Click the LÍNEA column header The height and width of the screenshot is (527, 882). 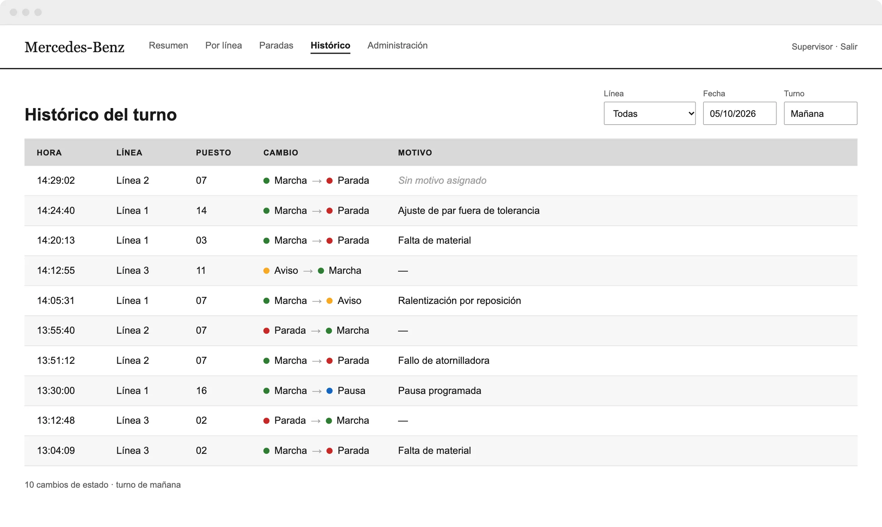129,153
